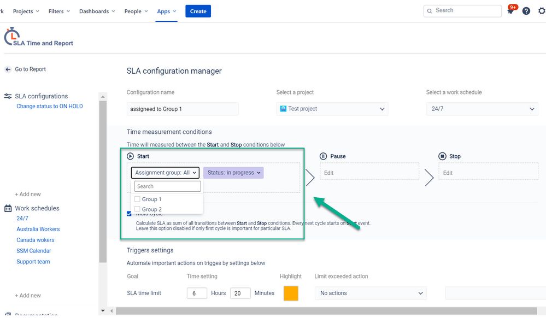Expand the Select a project dropdown
The image size is (546, 318).
pos(332,109)
